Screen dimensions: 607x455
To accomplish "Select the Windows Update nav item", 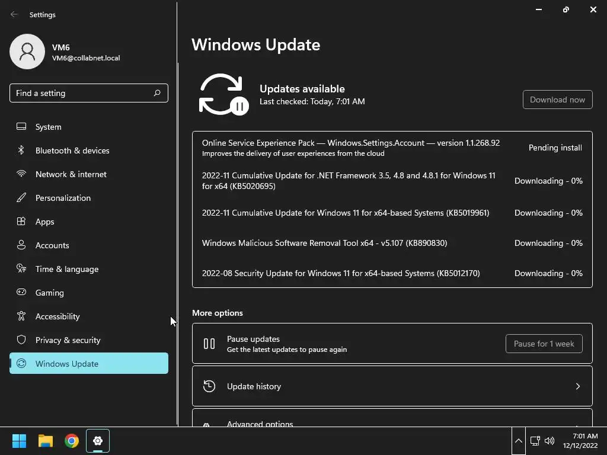I will 89,363.
